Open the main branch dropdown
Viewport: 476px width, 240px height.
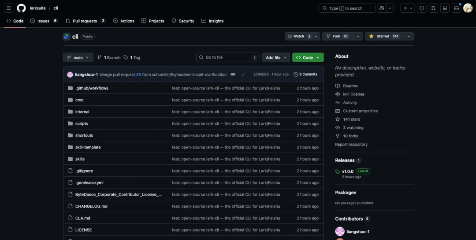pyautogui.click(x=78, y=58)
